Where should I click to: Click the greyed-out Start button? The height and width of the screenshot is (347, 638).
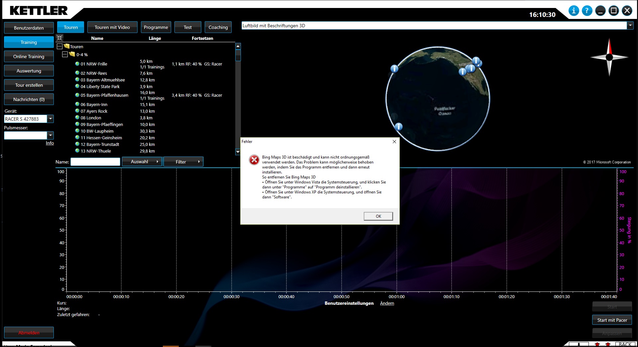tap(612, 306)
